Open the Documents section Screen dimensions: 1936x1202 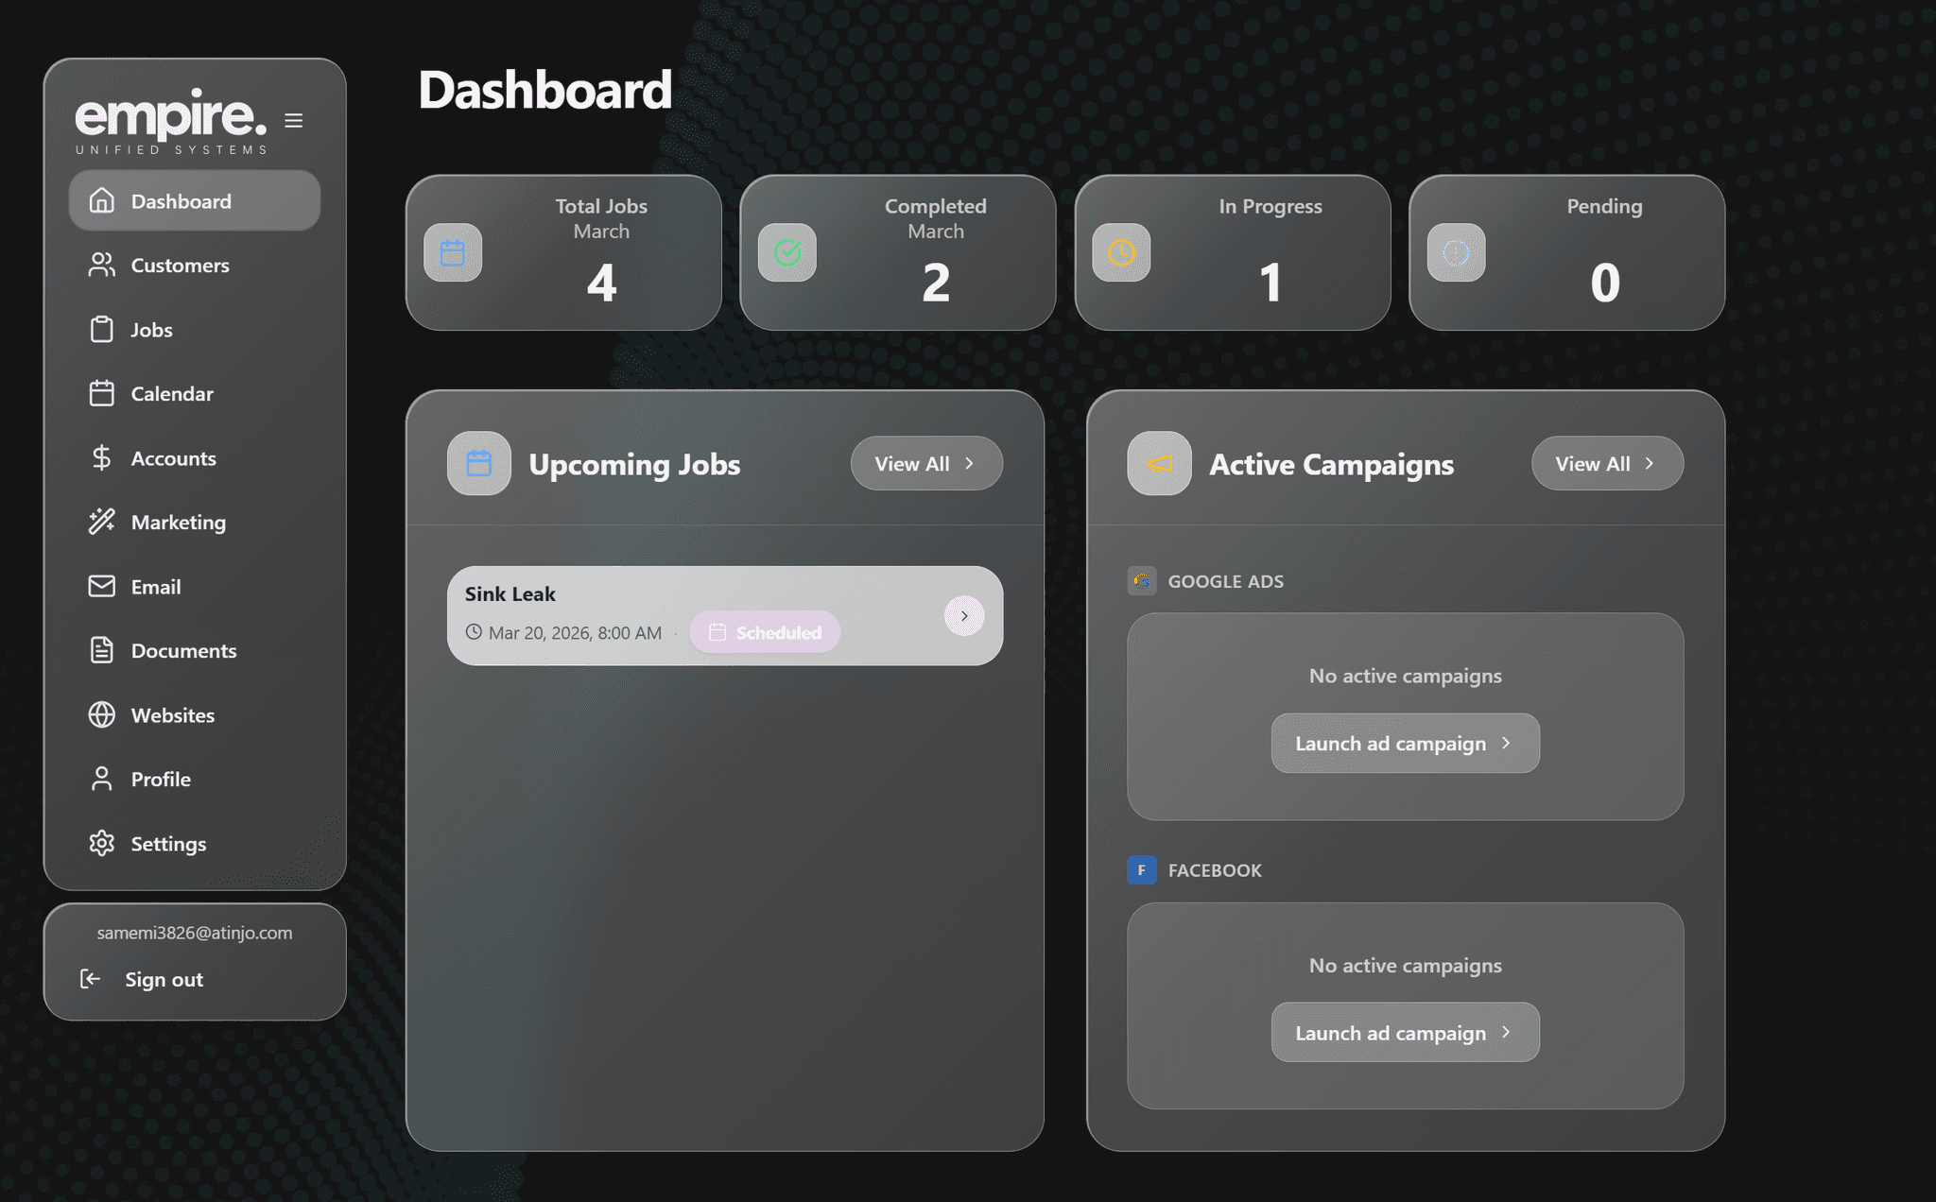195,650
